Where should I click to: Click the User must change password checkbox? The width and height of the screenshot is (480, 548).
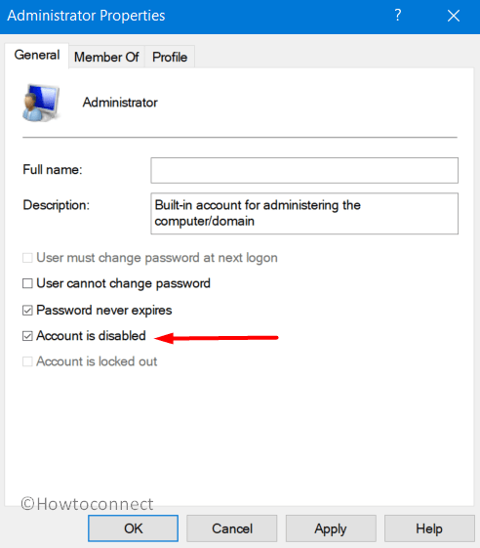(27, 258)
